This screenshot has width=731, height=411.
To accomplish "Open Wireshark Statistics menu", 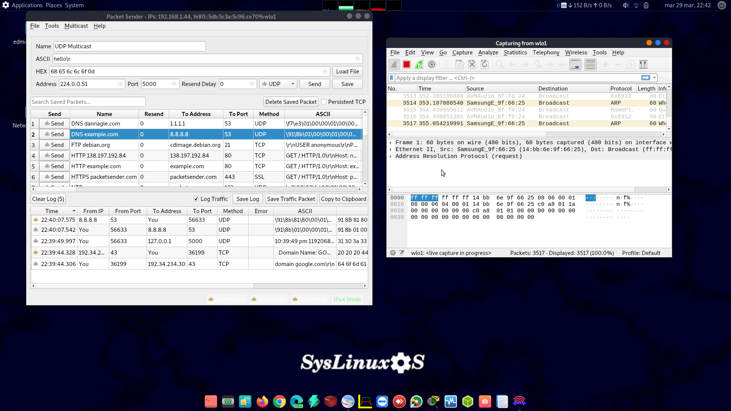I will [515, 53].
